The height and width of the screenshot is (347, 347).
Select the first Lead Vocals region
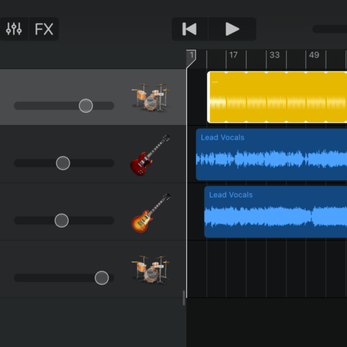(272, 154)
